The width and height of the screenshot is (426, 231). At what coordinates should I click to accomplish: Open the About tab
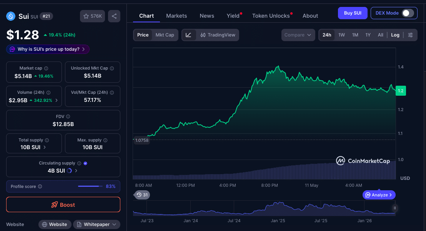[x=310, y=16]
